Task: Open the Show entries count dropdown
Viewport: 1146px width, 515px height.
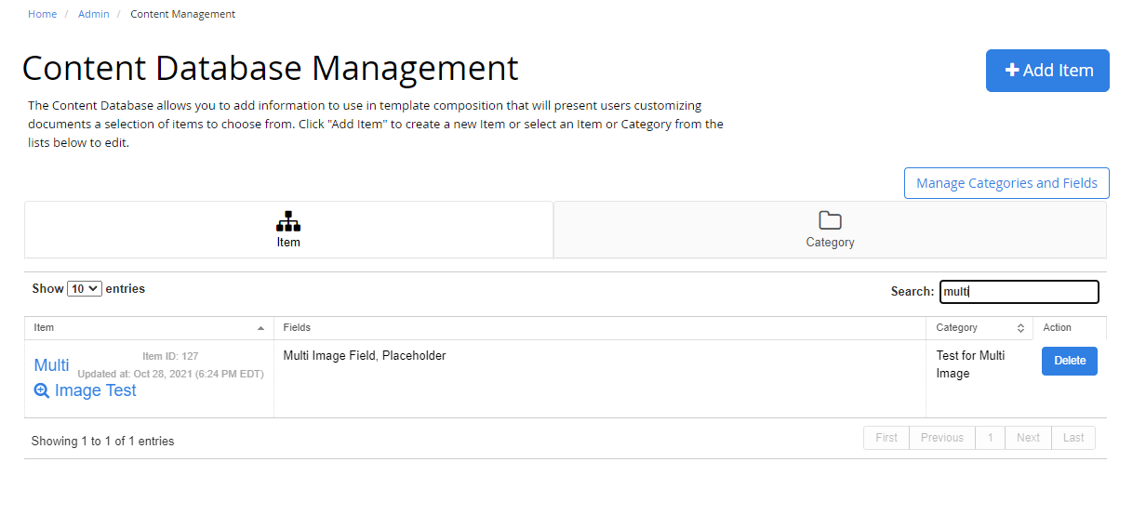Action: click(85, 289)
